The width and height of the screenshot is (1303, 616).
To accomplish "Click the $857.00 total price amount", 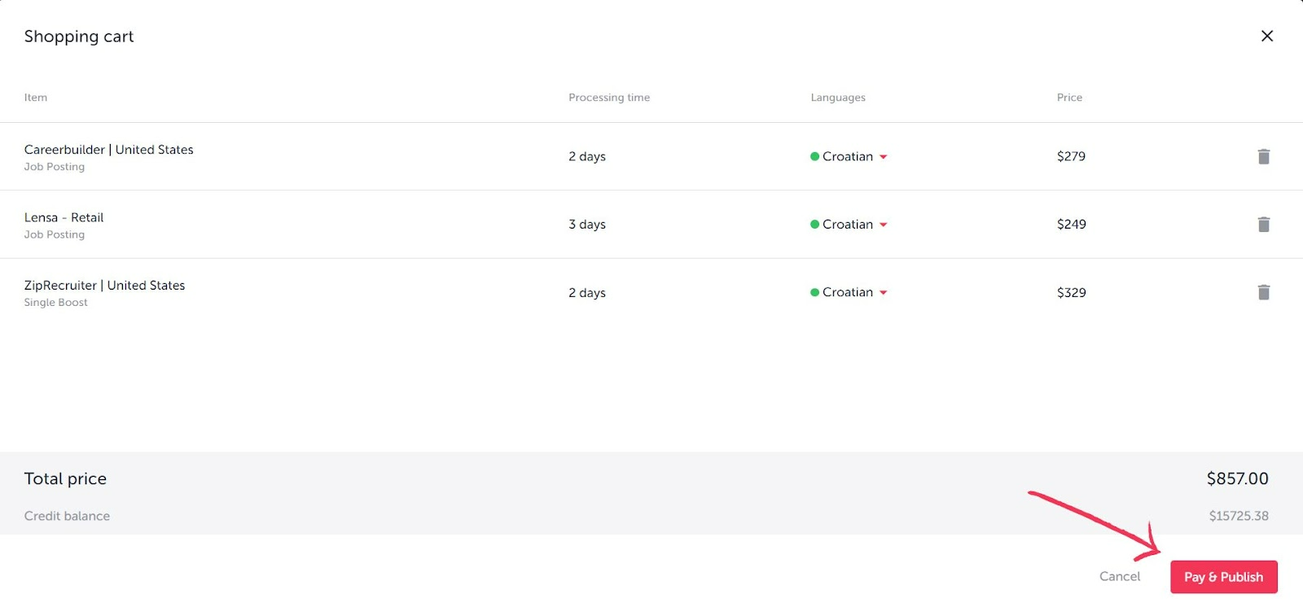I will click(x=1236, y=478).
